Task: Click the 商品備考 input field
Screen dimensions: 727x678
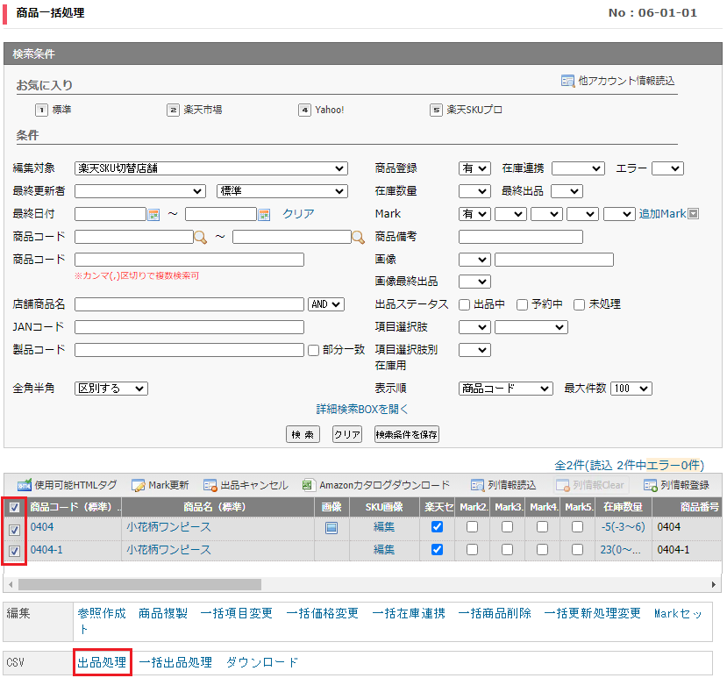Action: click(521, 237)
